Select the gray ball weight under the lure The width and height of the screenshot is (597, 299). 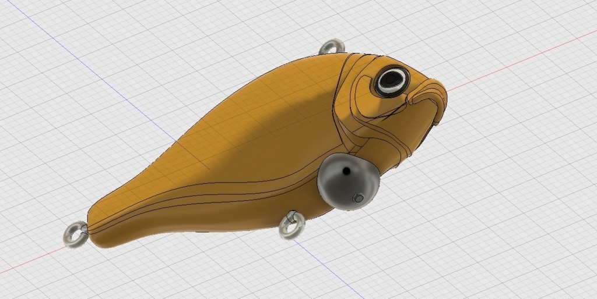pyautogui.click(x=348, y=181)
